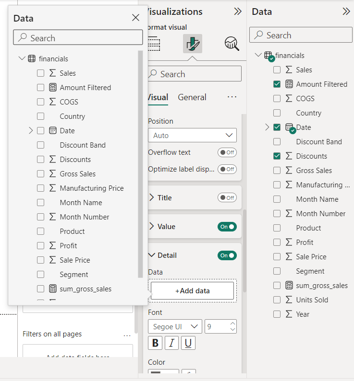Click the Amount Filtered calculator icon in right pane
This screenshot has height=381, width=354.
(289, 84)
